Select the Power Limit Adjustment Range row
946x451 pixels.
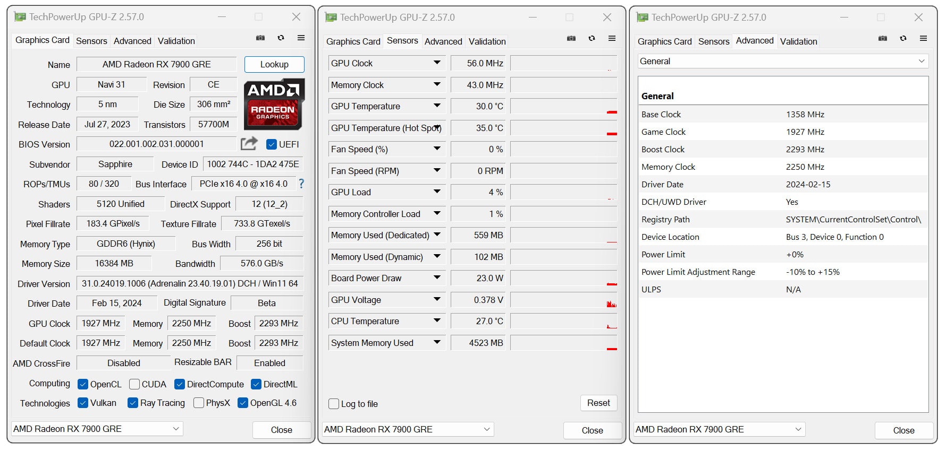click(x=783, y=272)
